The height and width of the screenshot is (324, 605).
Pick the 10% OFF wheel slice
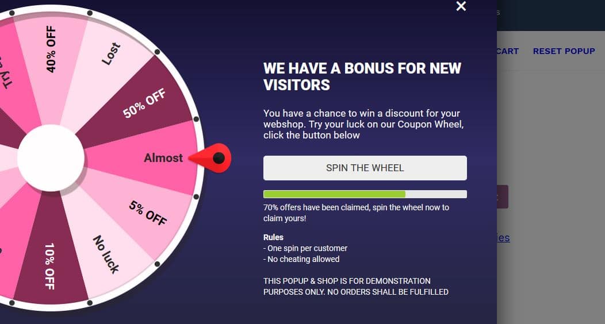[50, 266]
